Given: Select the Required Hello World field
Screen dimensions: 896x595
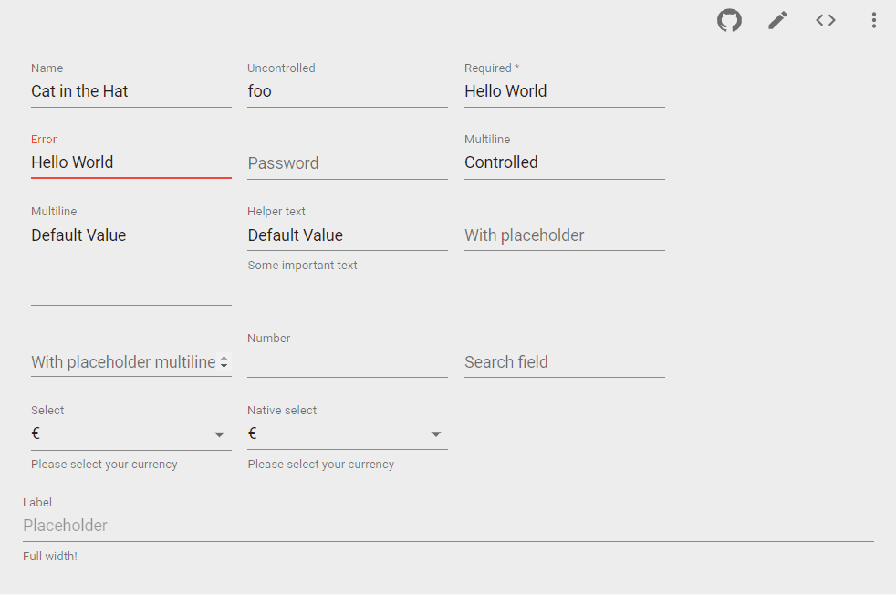Looking at the screenshot, I should (565, 91).
